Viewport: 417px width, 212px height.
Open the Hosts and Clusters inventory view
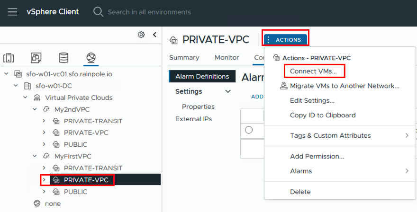(9, 58)
